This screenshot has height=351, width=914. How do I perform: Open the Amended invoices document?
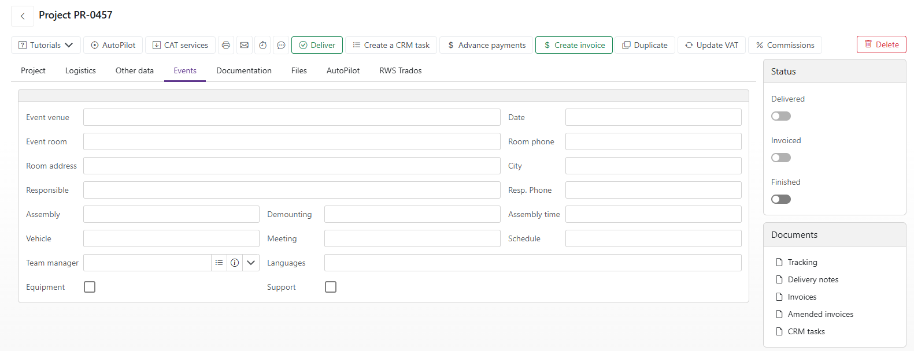[814, 314]
